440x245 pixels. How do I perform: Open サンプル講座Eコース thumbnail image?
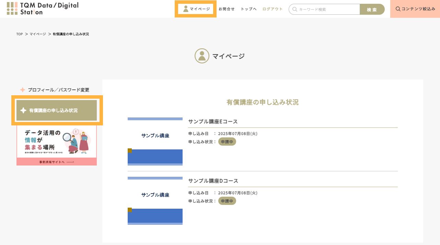click(155, 142)
